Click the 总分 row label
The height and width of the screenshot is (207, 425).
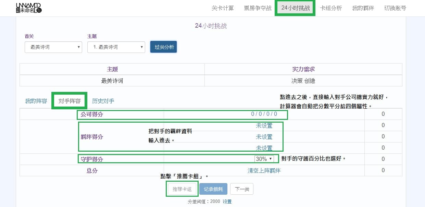pyautogui.click(x=92, y=170)
